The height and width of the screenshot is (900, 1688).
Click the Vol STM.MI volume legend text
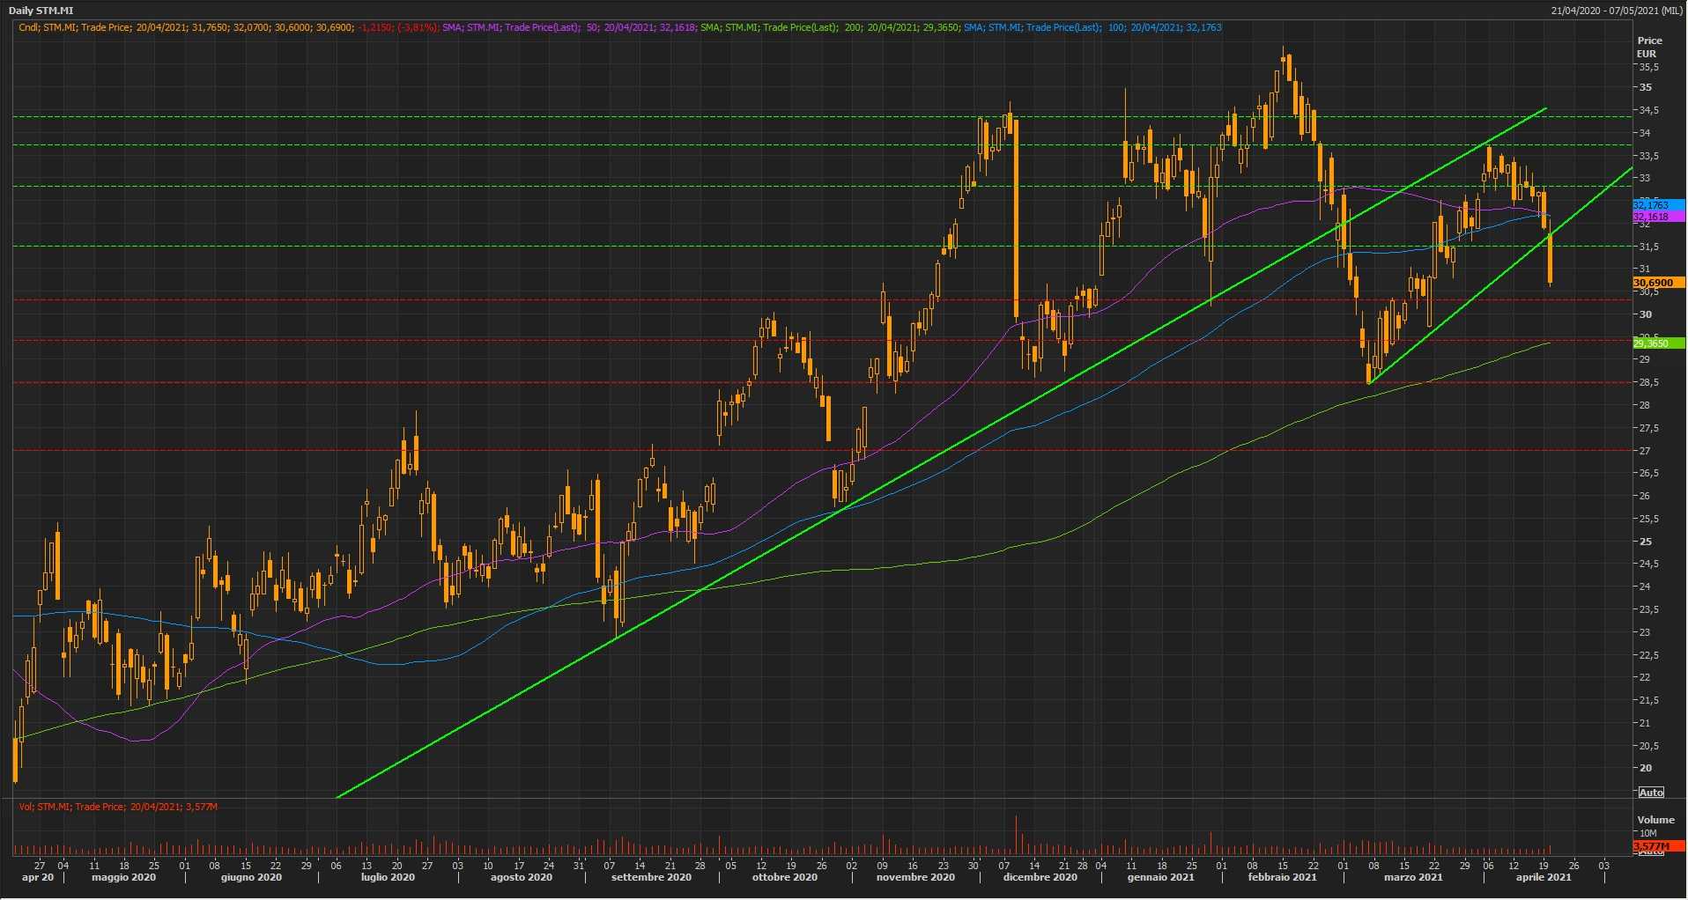pyautogui.click(x=118, y=807)
